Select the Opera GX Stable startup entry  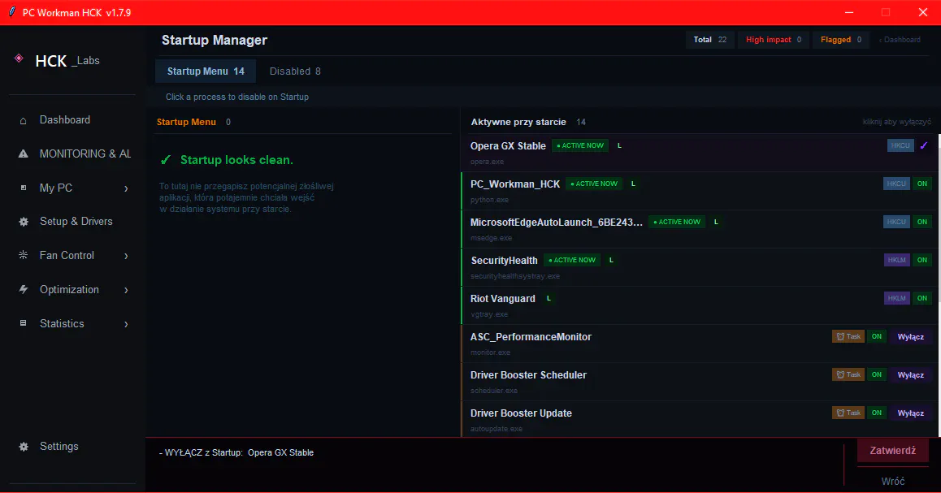(700, 153)
